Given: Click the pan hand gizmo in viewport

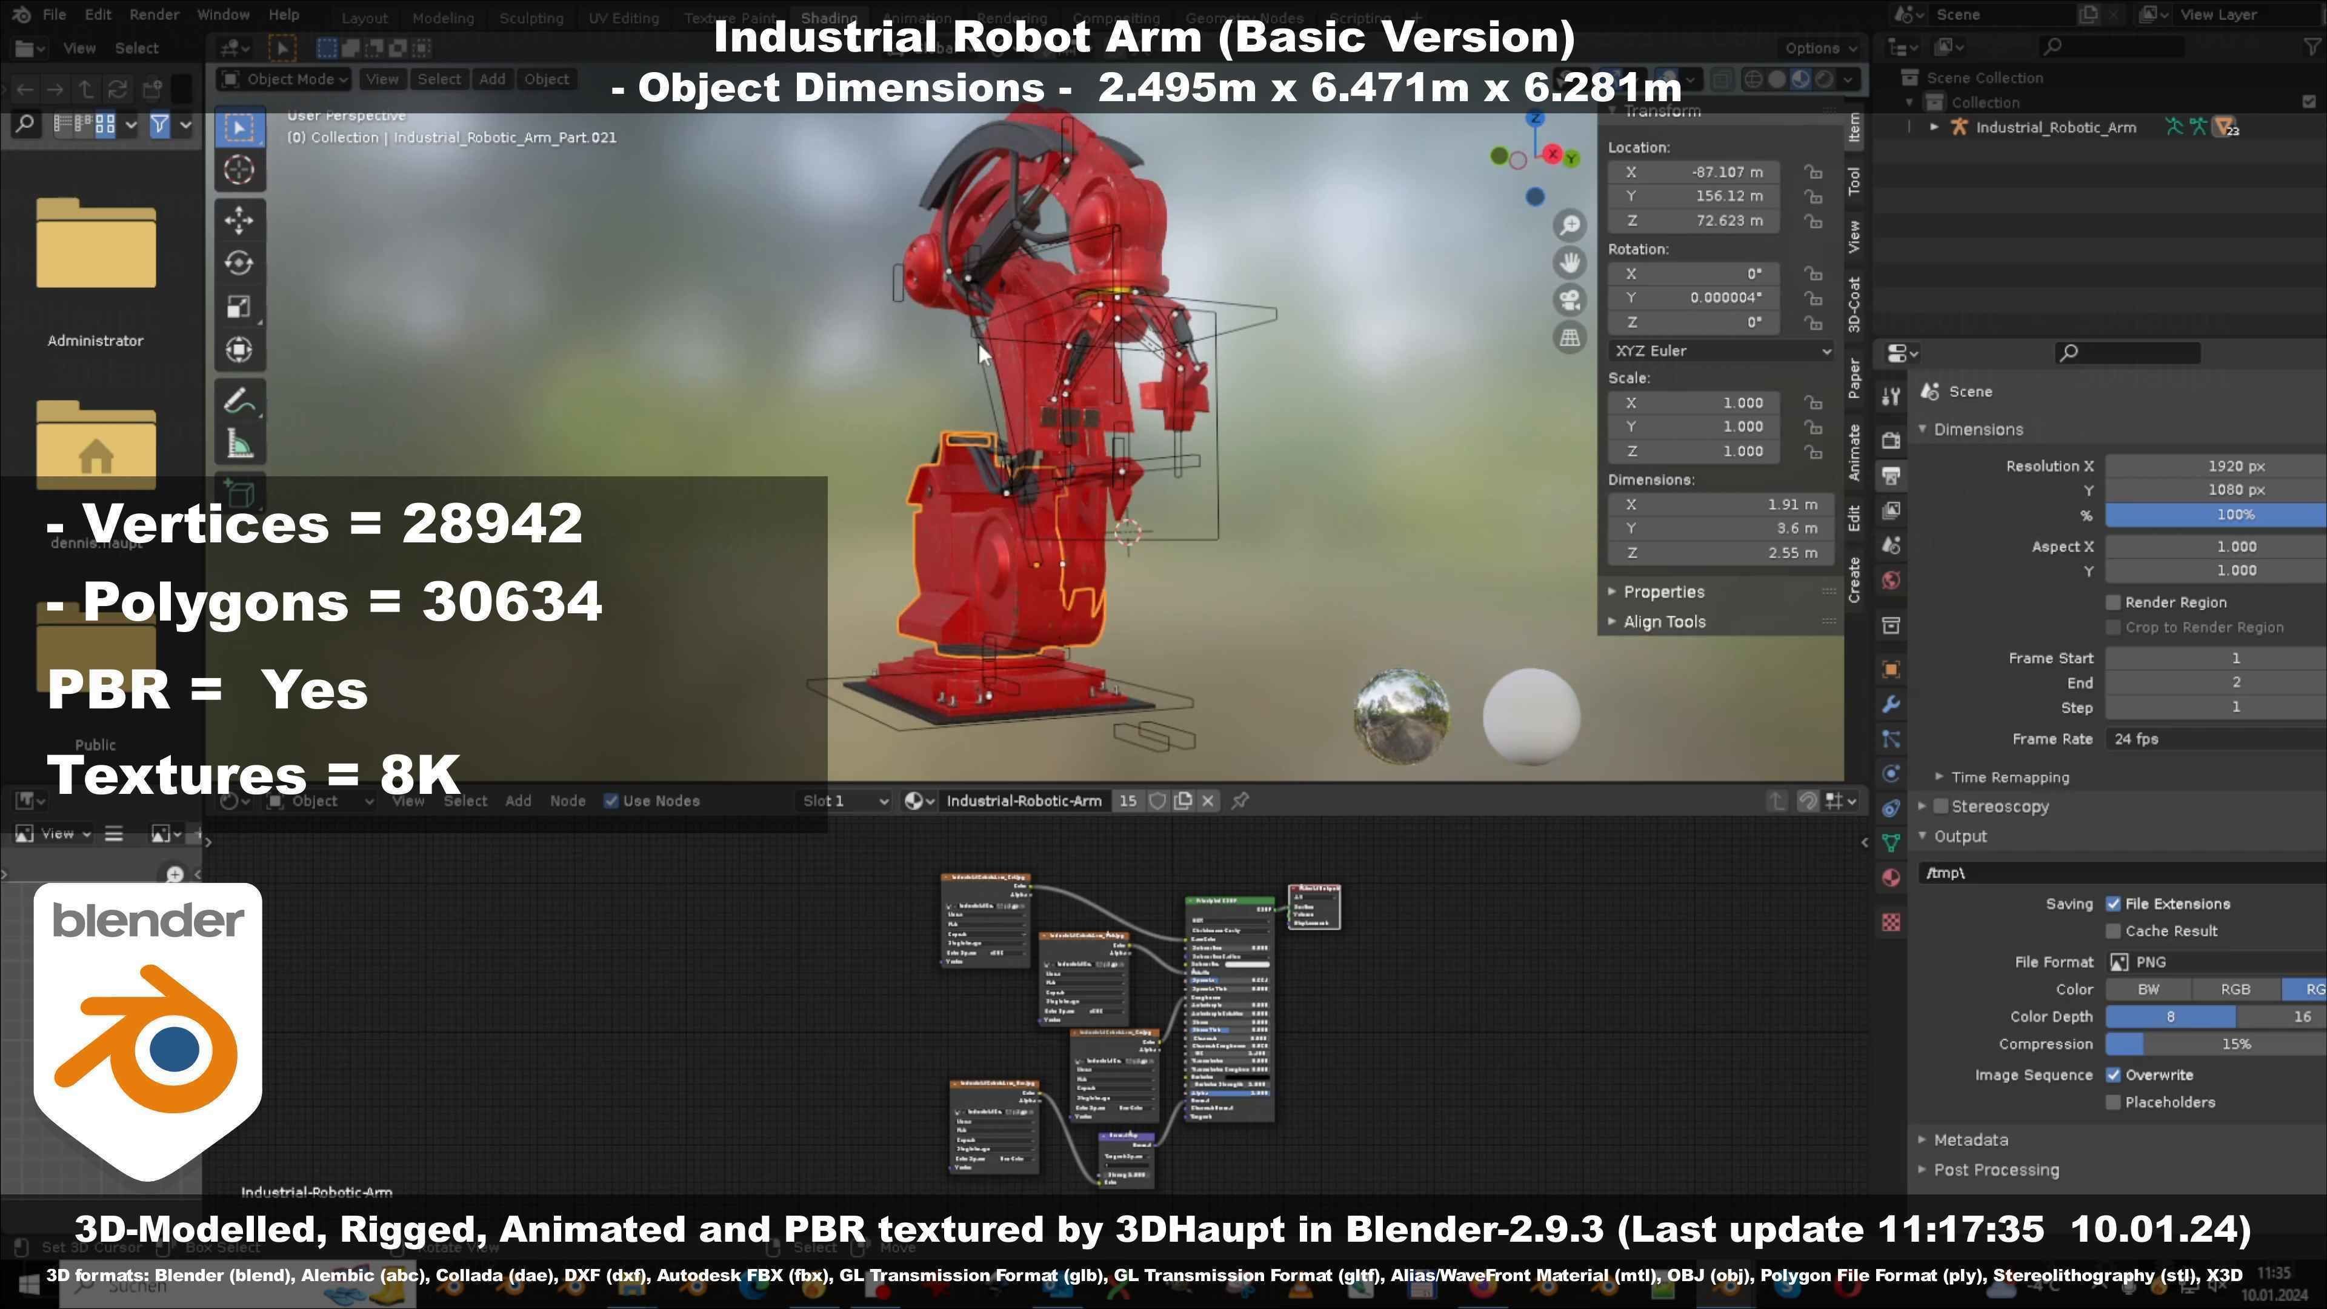Looking at the screenshot, I should tap(1570, 263).
